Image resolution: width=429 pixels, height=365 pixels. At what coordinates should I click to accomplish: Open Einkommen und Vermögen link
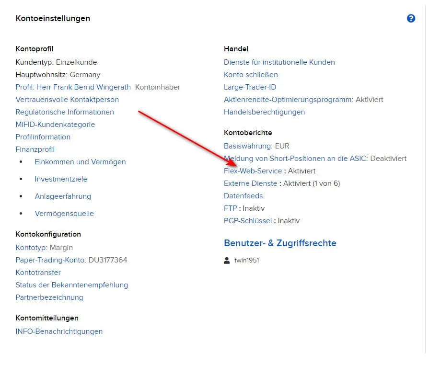(80, 162)
